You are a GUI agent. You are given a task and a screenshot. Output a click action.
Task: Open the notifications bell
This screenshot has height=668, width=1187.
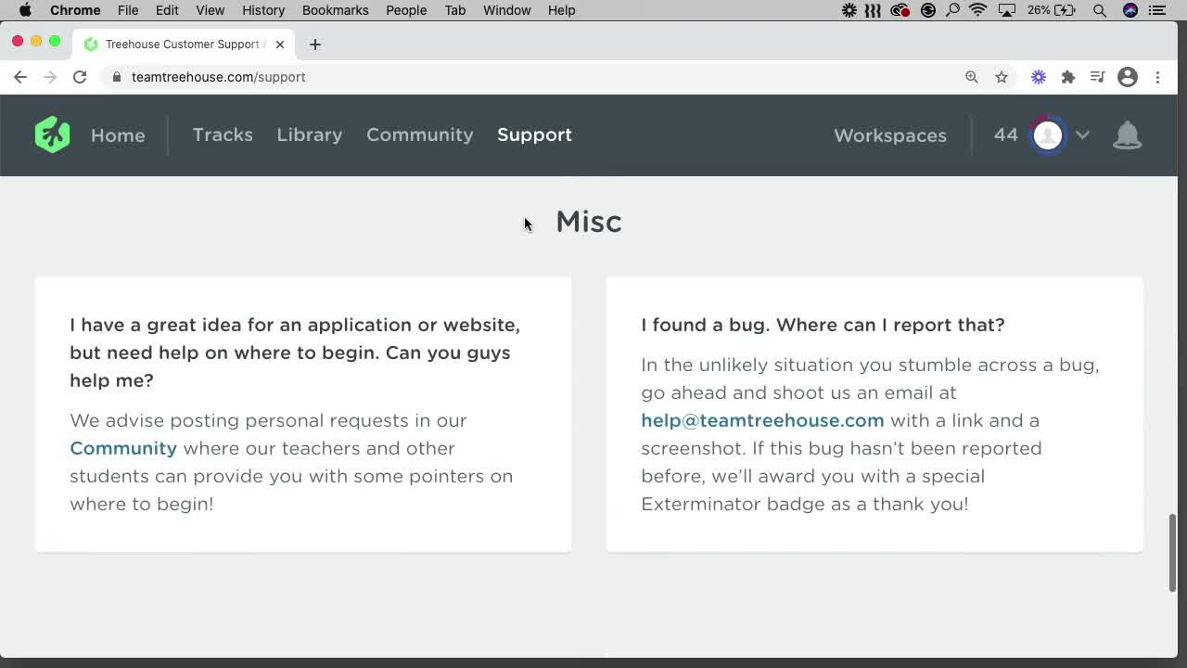point(1128,135)
